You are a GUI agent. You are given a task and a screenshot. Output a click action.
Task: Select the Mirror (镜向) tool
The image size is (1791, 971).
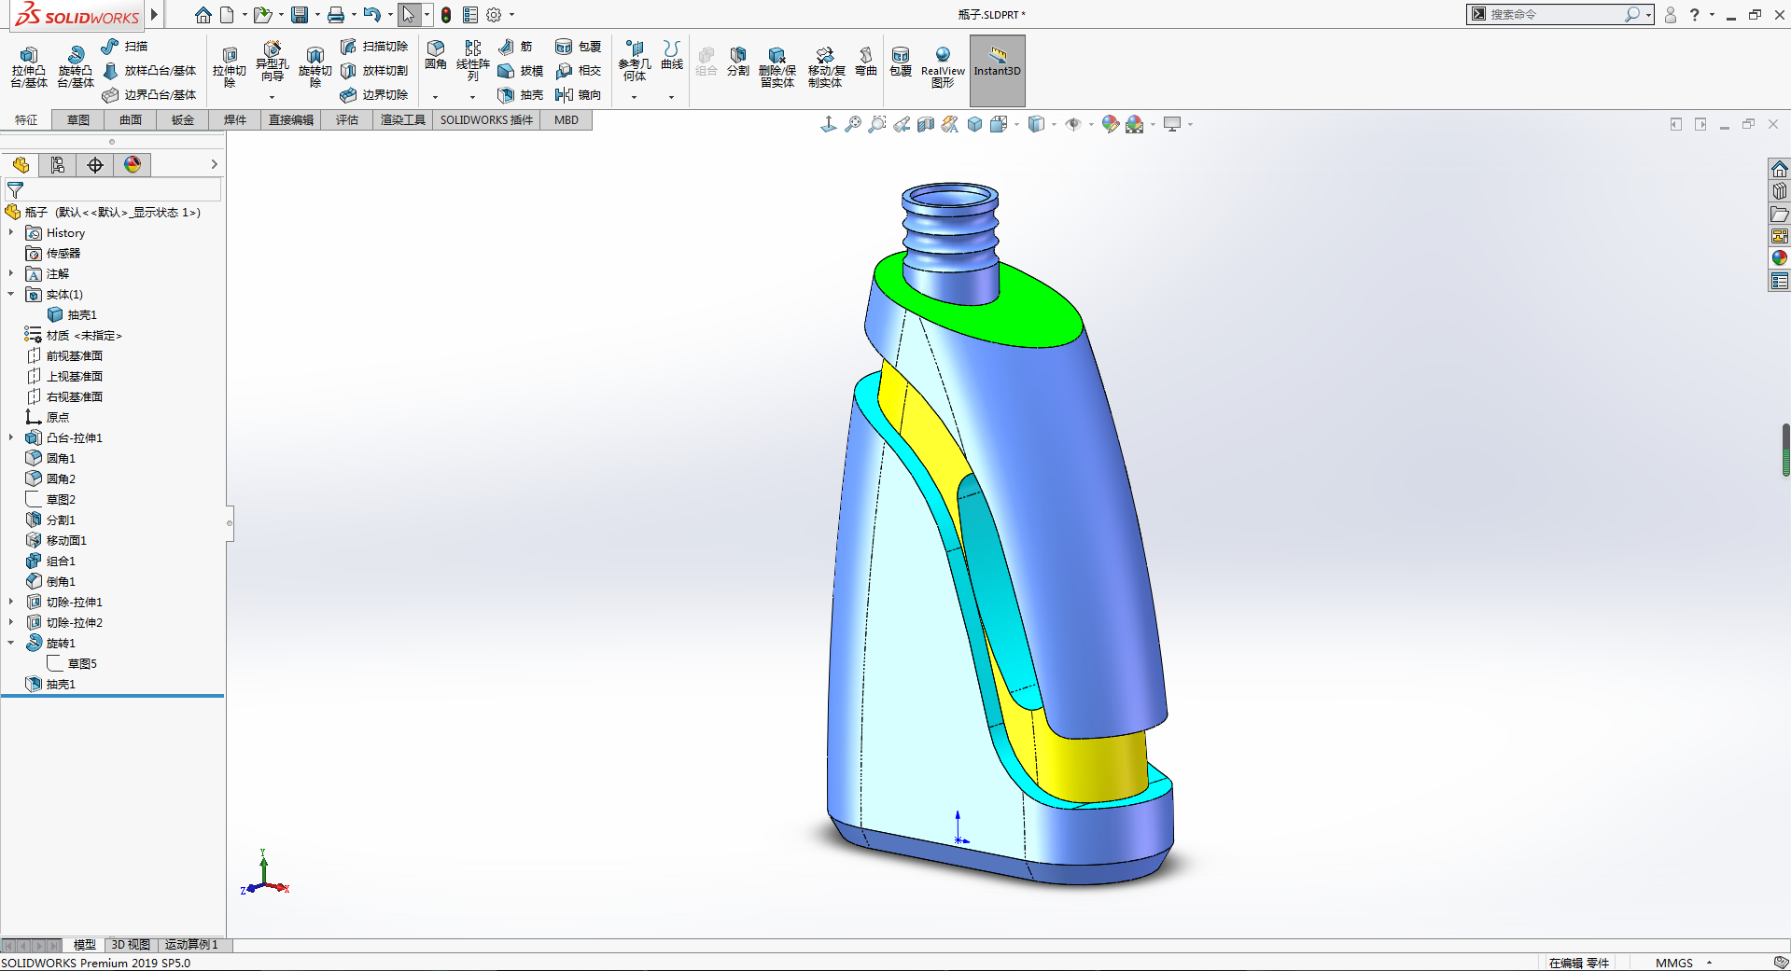click(x=578, y=94)
